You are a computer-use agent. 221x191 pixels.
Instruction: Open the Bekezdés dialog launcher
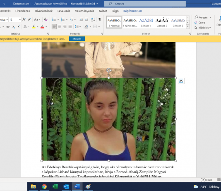102,34
